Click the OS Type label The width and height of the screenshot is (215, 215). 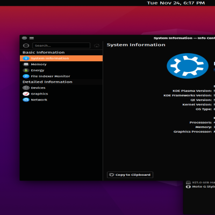click(204, 109)
